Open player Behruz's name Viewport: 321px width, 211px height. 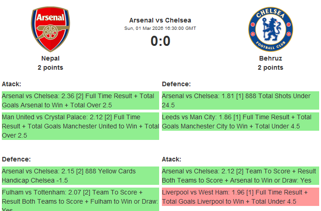click(x=270, y=58)
